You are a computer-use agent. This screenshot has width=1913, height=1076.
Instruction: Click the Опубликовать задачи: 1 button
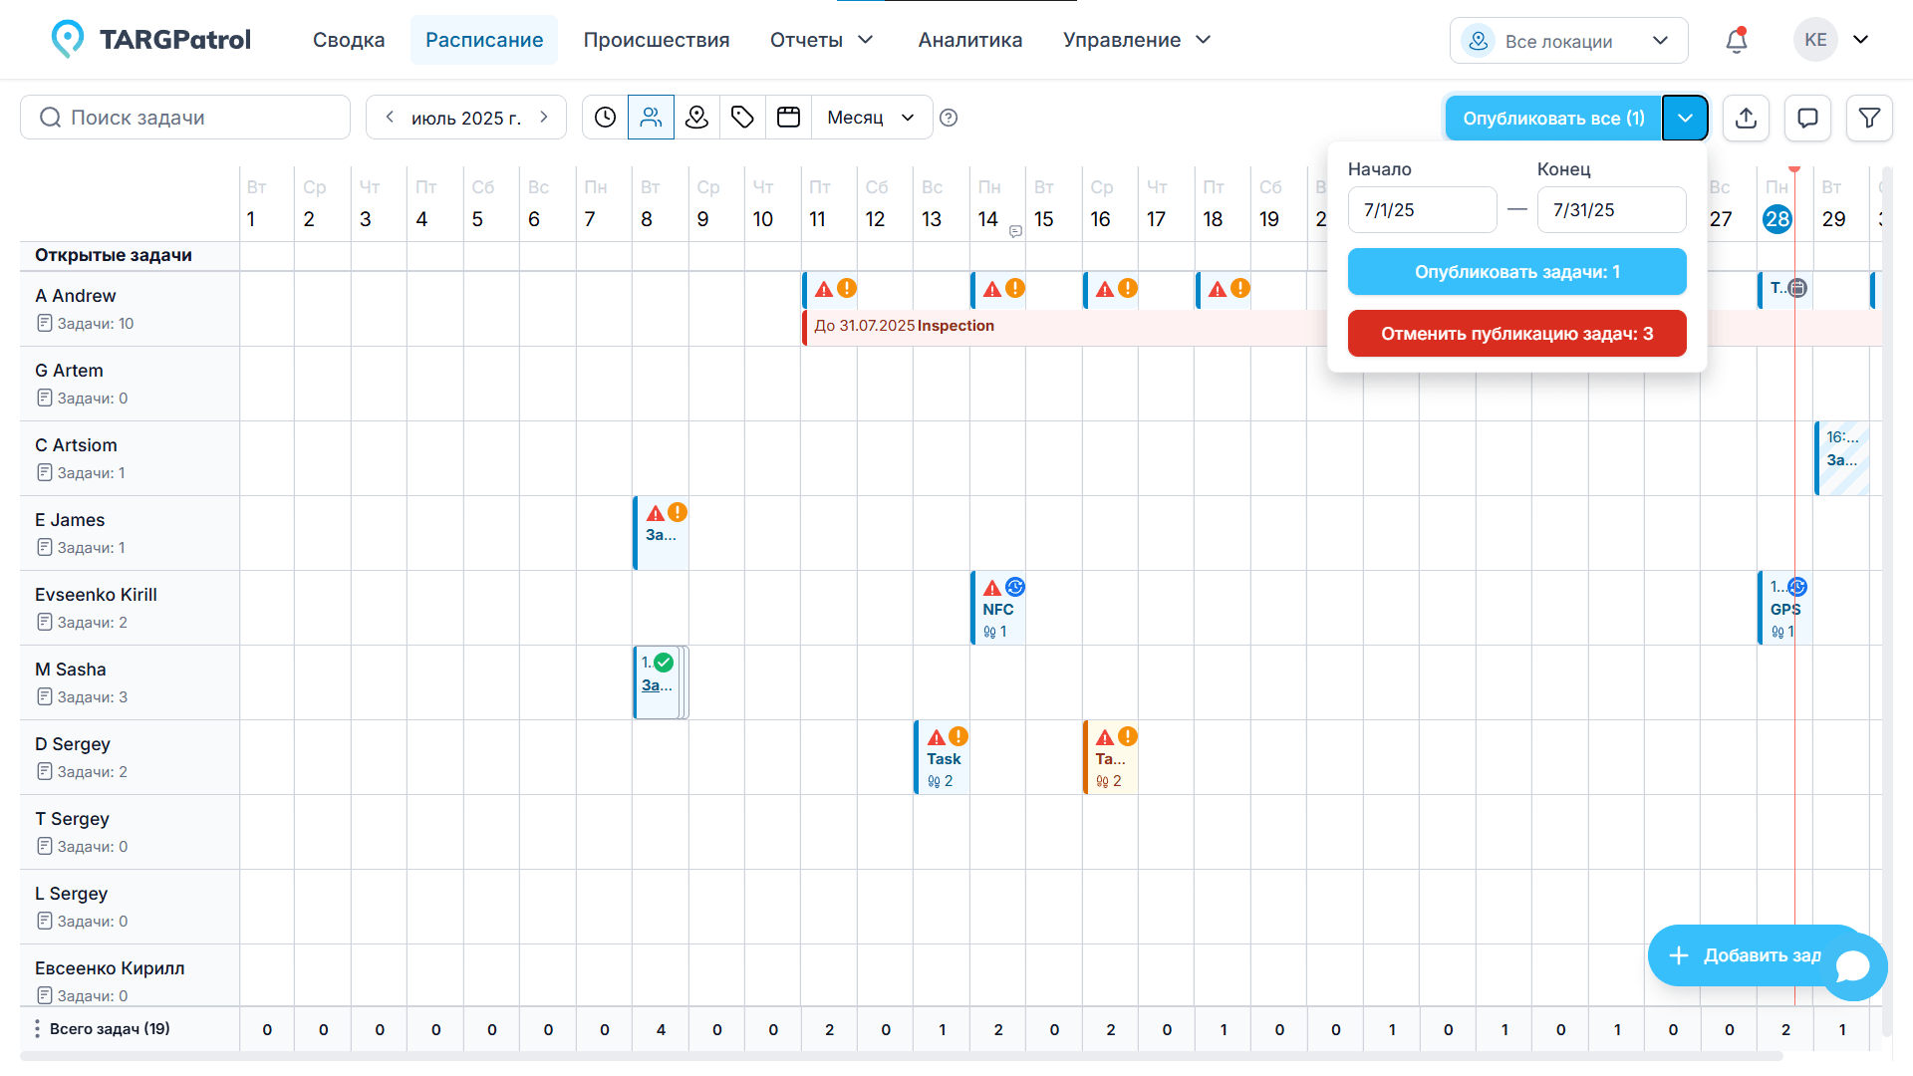1516,271
